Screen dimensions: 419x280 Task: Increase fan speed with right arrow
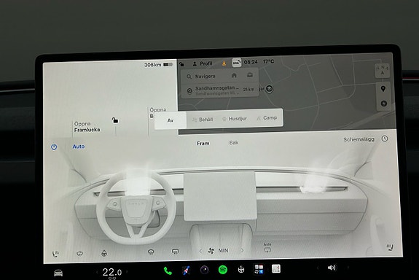(242, 250)
